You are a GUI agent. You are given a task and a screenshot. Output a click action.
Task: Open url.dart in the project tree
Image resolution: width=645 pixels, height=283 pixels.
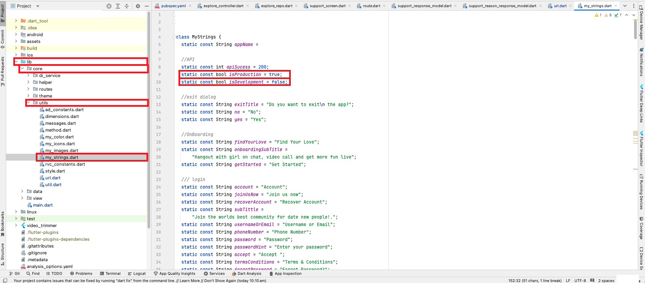[53, 178]
